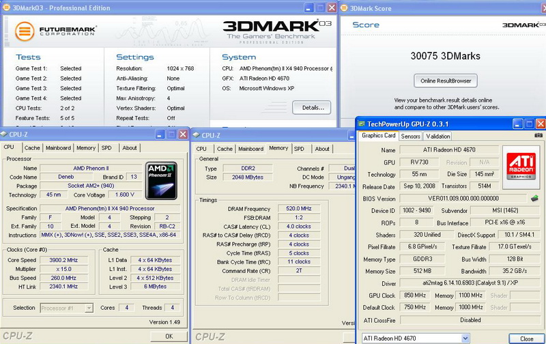This screenshot has height=344, width=546.
Task: Click Close button in GPU-Z
Action: (x=526, y=339)
